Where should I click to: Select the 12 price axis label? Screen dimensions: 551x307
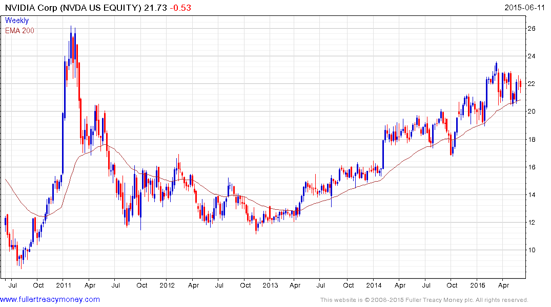click(x=532, y=223)
